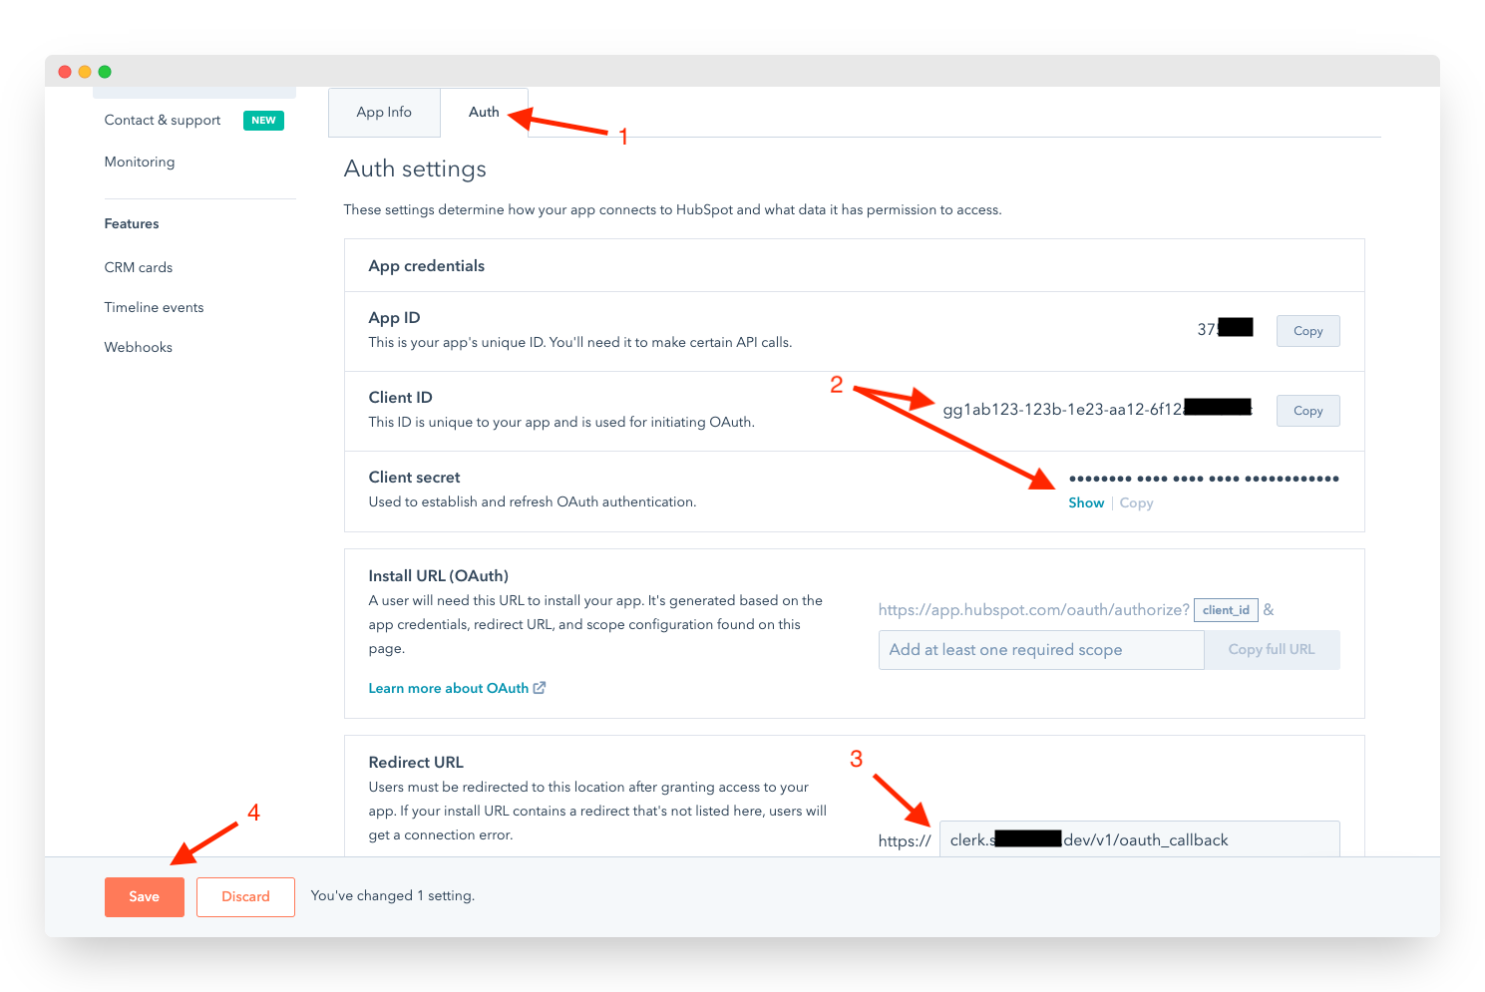
Task: Open Learn more about OAuth link
Action: [449, 688]
